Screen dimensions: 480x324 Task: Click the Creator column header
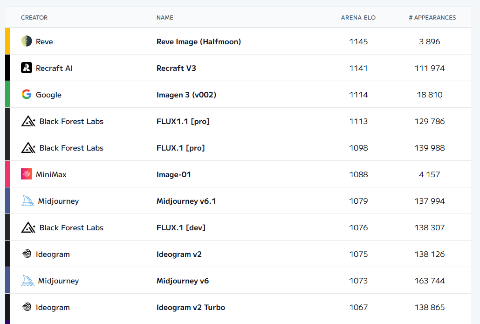[x=34, y=18]
